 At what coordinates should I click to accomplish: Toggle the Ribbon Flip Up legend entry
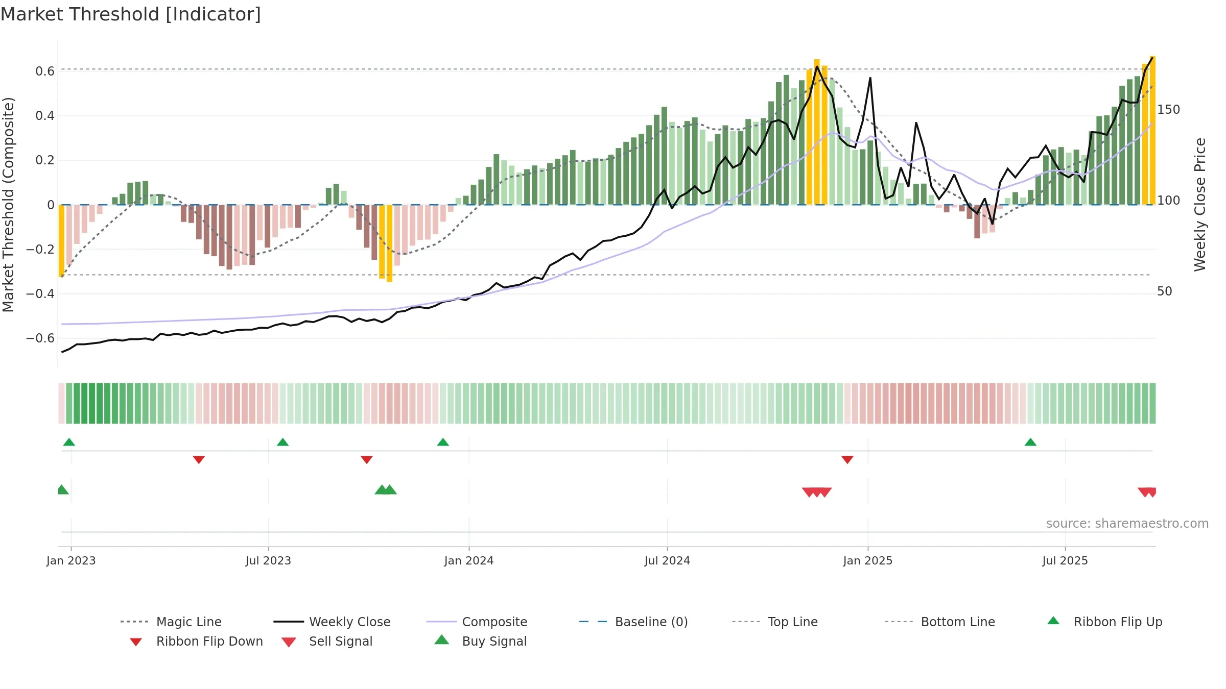pyautogui.click(x=1104, y=622)
